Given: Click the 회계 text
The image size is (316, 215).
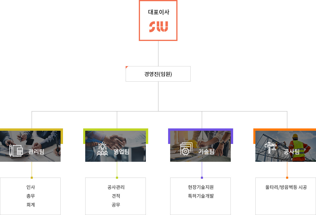Looking at the screenshot, I should (x=31, y=205).
